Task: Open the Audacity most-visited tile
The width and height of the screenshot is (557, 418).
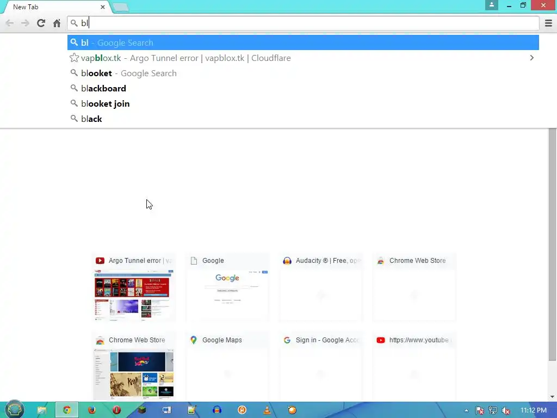Action: [x=321, y=288]
